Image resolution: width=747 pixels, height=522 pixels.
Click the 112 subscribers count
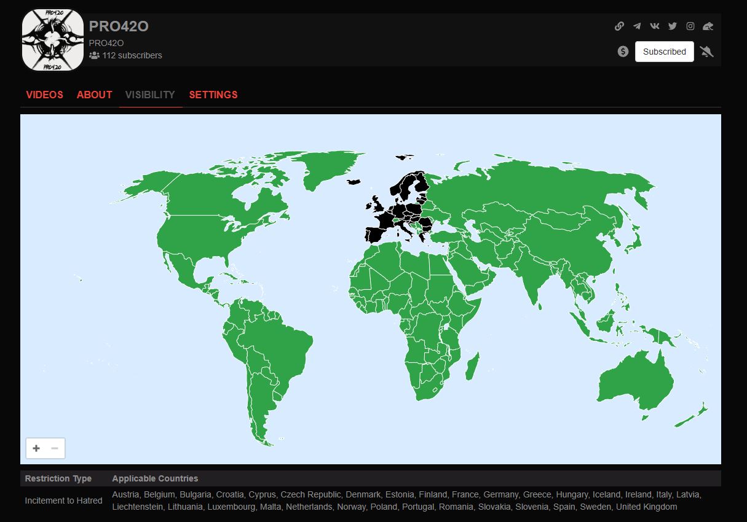coord(126,55)
